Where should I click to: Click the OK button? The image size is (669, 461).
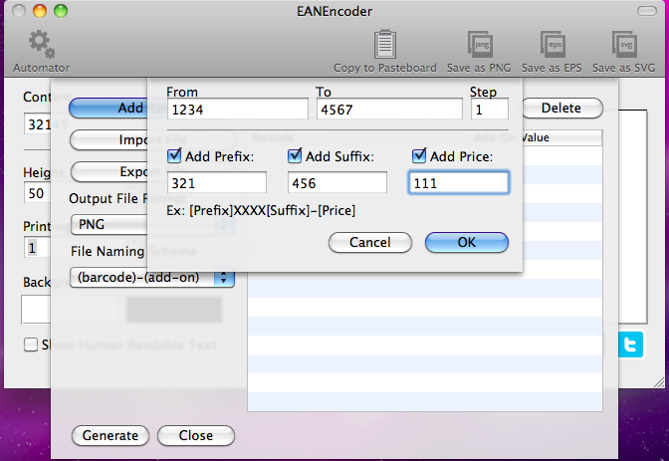pyautogui.click(x=466, y=243)
